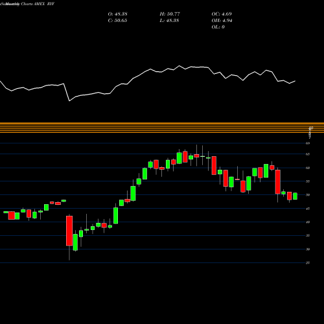Click the high price value H: 50.77
Image resolution: width=324 pixels, height=324 pixels.
pyautogui.click(x=170, y=14)
